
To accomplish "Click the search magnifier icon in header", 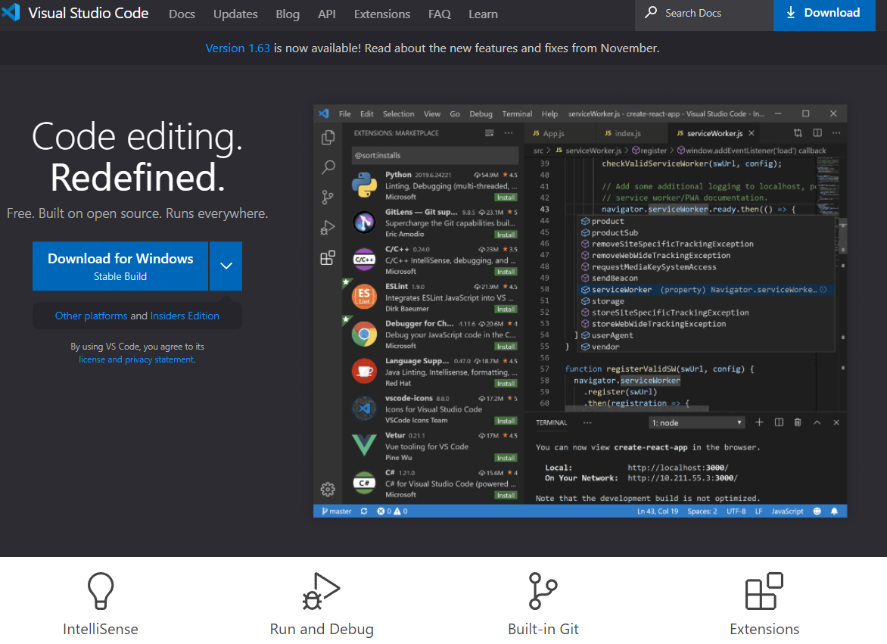I will point(651,12).
